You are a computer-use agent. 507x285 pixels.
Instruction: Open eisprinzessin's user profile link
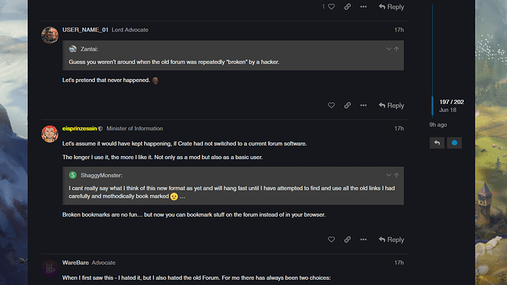tap(79, 128)
